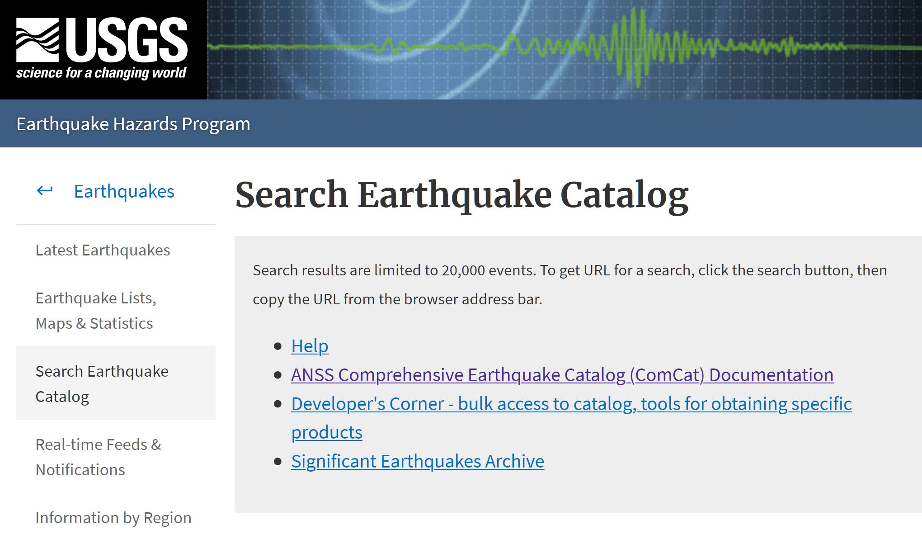Image resolution: width=922 pixels, height=534 pixels.
Task: Click the USGS lettering in header
Action: (127, 40)
